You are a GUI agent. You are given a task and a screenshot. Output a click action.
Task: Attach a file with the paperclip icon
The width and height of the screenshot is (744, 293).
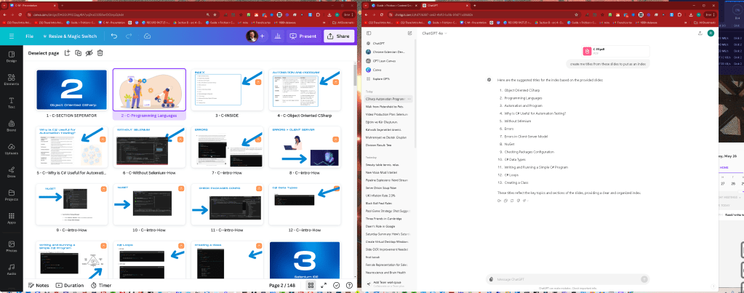[491, 279]
